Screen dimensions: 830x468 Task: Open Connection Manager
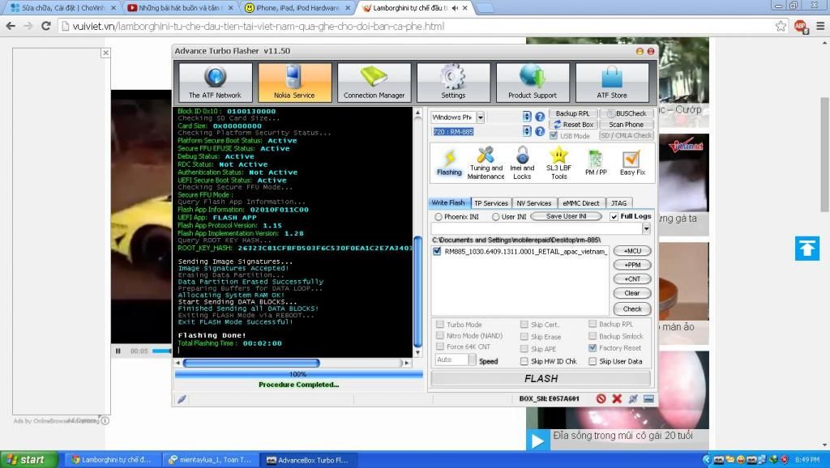(374, 82)
